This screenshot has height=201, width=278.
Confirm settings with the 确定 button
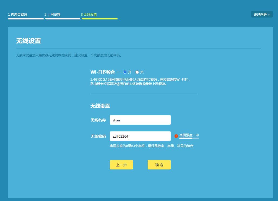click(159, 165)
